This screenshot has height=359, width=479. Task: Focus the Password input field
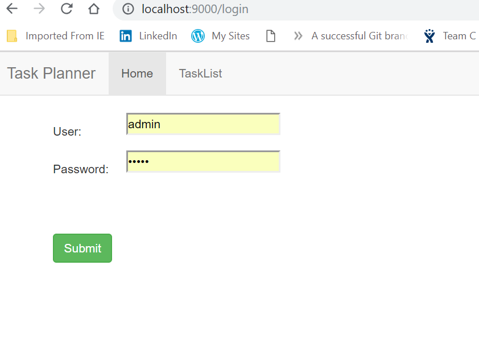click(203, 162)
